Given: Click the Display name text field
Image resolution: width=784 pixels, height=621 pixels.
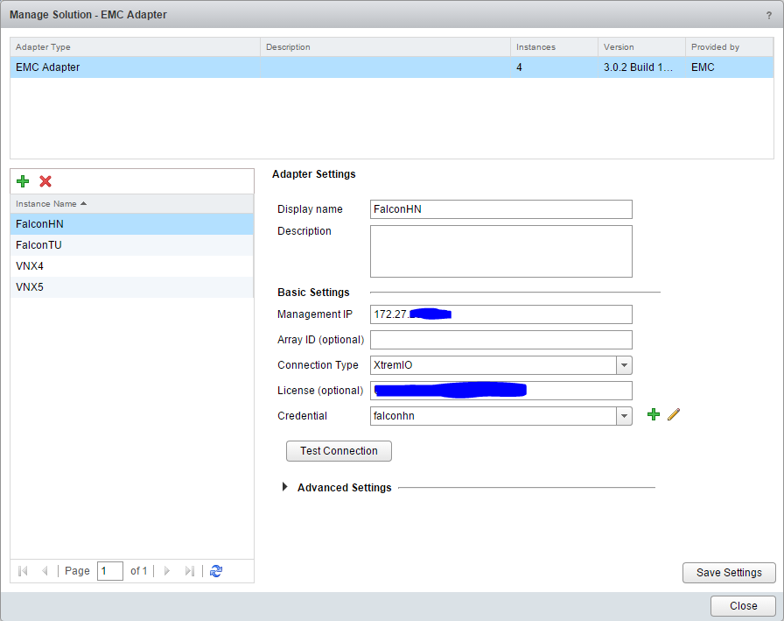Looking at the screenshot, I should tap(500, 209).
